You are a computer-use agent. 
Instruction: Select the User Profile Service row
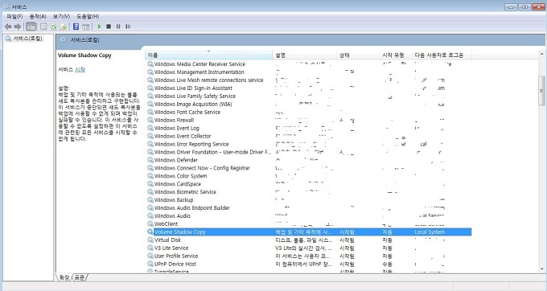(x=309, y=256)
